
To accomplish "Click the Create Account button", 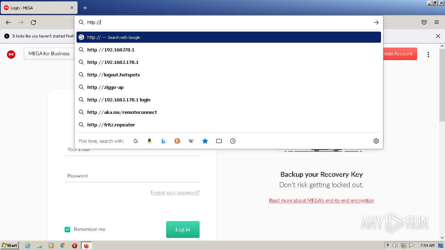I will (400, 53).
